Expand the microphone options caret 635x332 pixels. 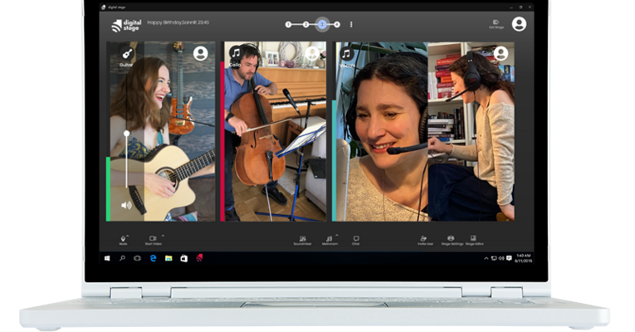(x=128, y=236)
